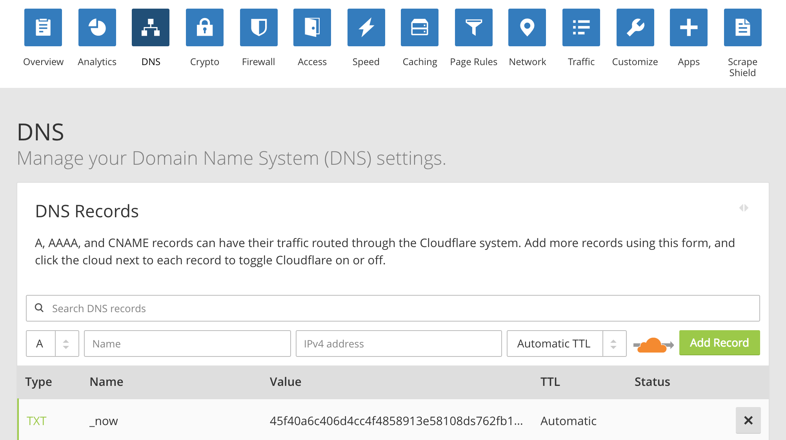Screen dimensions: 786x440
Task: Open the Speed lightning bolt icon
Action: [366, 27]
